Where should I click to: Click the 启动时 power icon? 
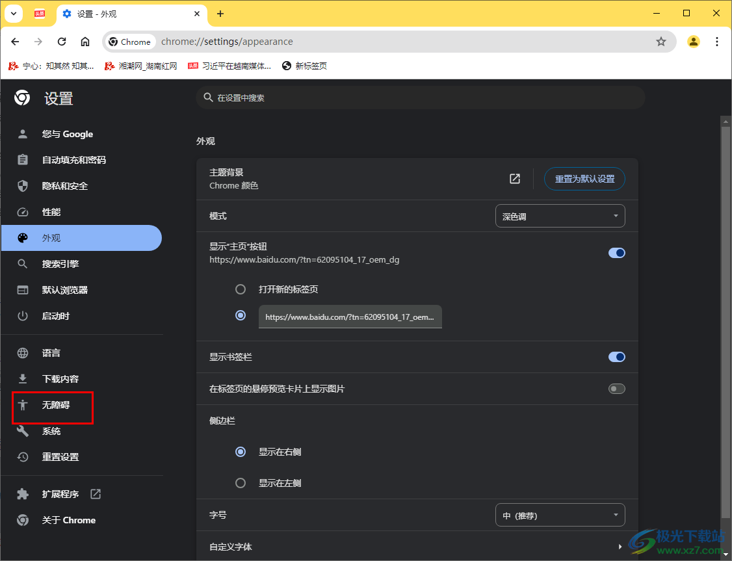(22, 316)
